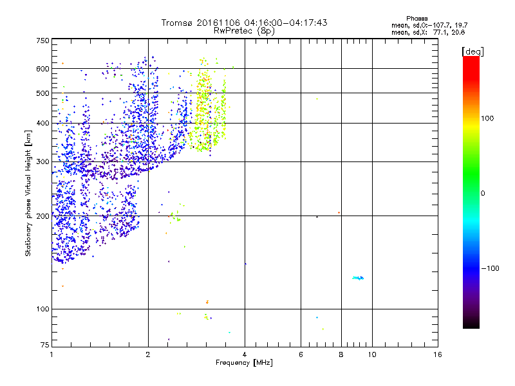Click y-axis tick label '75'
The image size is (515, 386).
45,345
